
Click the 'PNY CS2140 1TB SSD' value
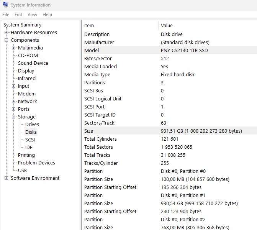tap(184, 50)
